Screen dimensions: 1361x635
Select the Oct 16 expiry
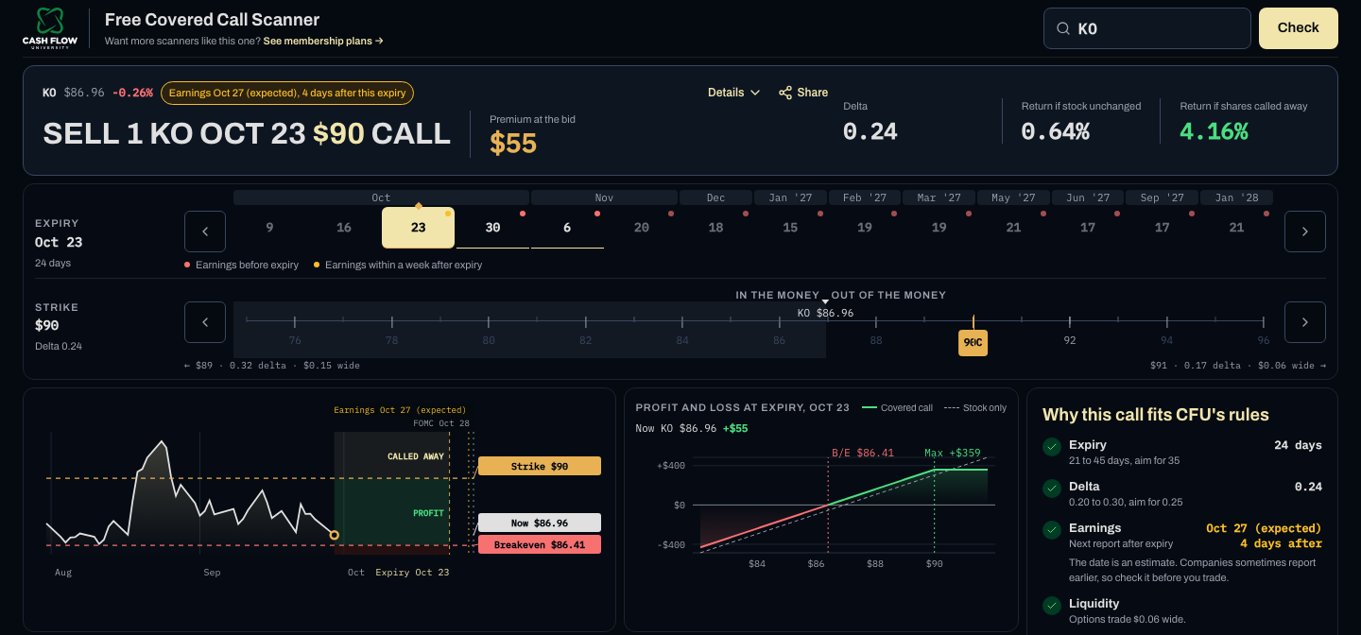coord(344,228)
